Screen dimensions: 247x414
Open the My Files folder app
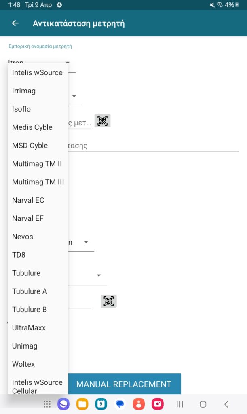(x=82, y=404)
